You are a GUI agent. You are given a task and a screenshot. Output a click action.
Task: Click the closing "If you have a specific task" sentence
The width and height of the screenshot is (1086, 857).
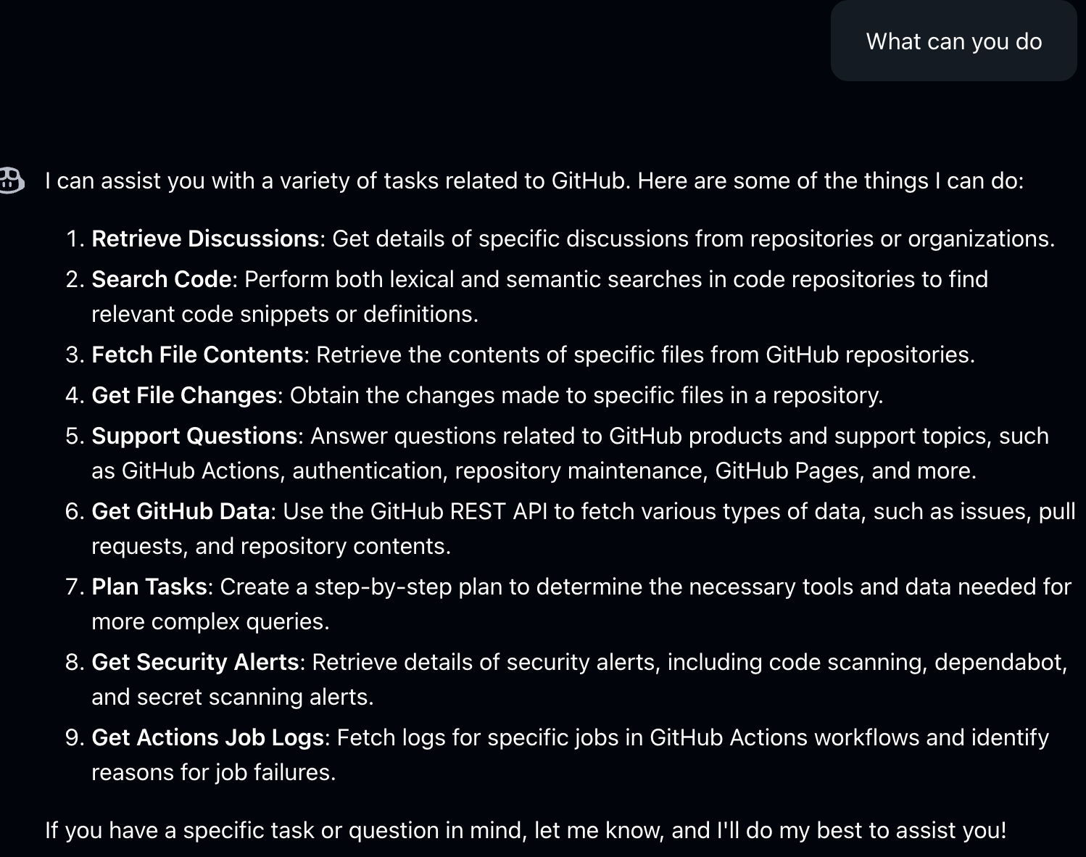click(526, 830)
